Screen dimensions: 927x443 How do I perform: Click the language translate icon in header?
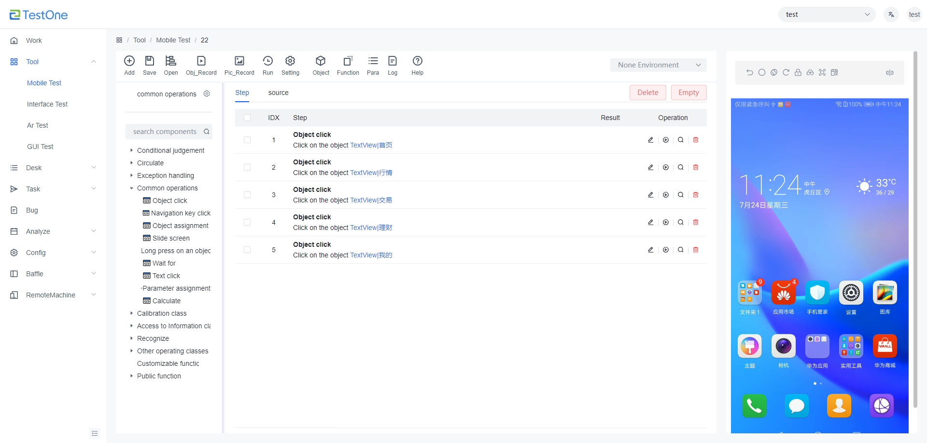point(891,14)
